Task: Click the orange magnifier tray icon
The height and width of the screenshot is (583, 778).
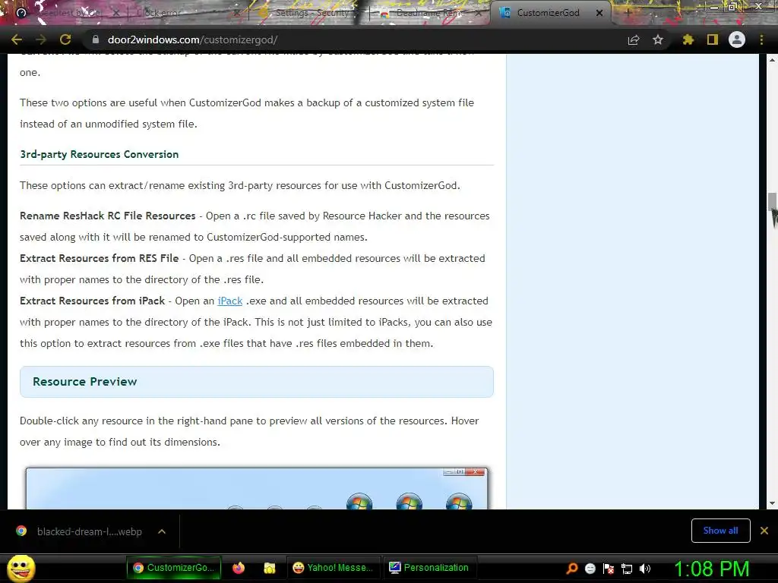Action: (x=572, y=568)
